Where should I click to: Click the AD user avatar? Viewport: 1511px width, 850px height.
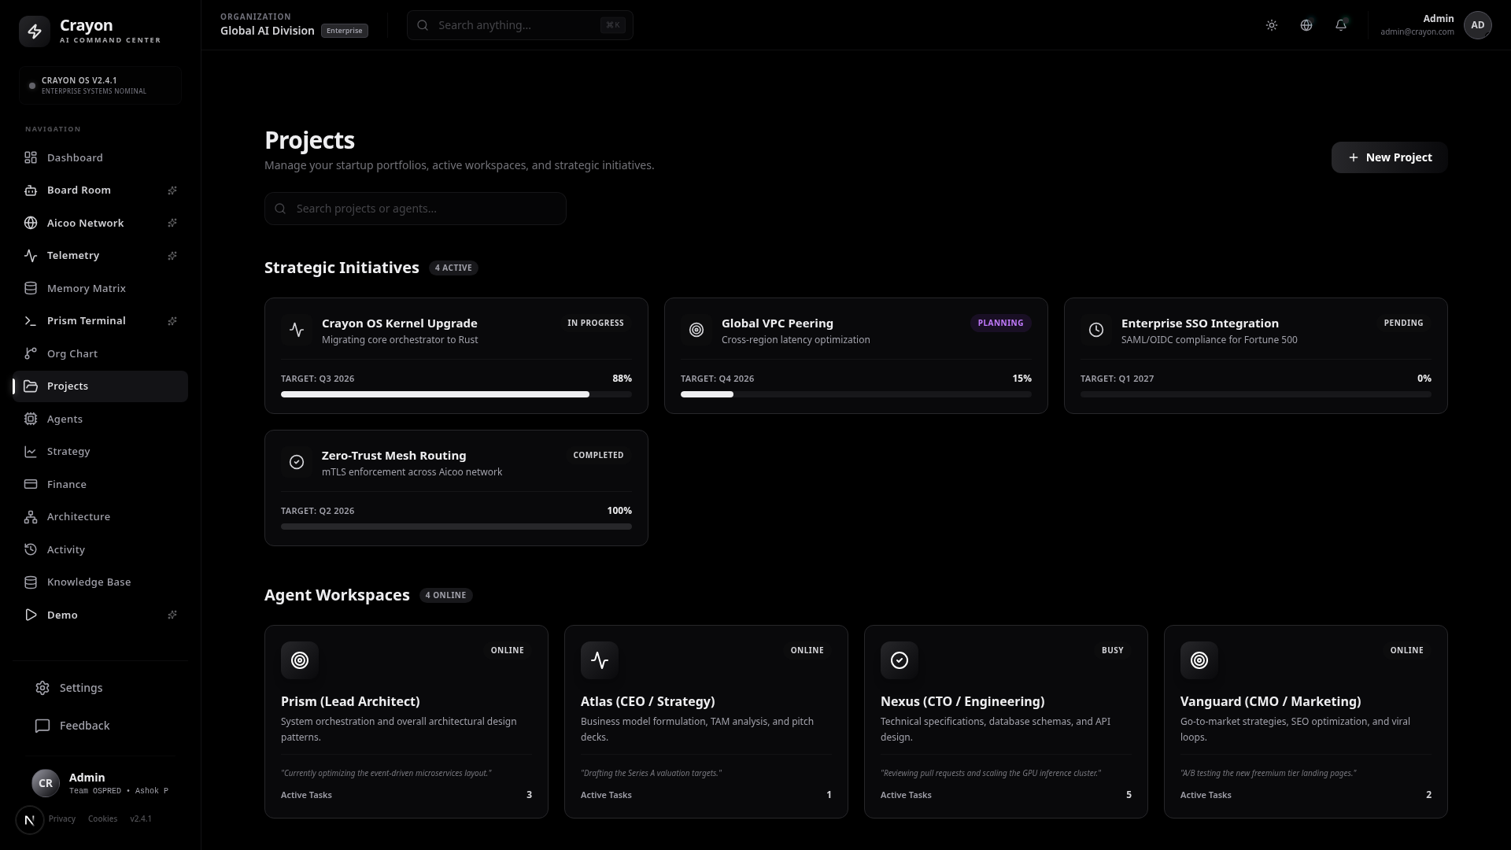pyautogui.click(x=1478, y=25)
